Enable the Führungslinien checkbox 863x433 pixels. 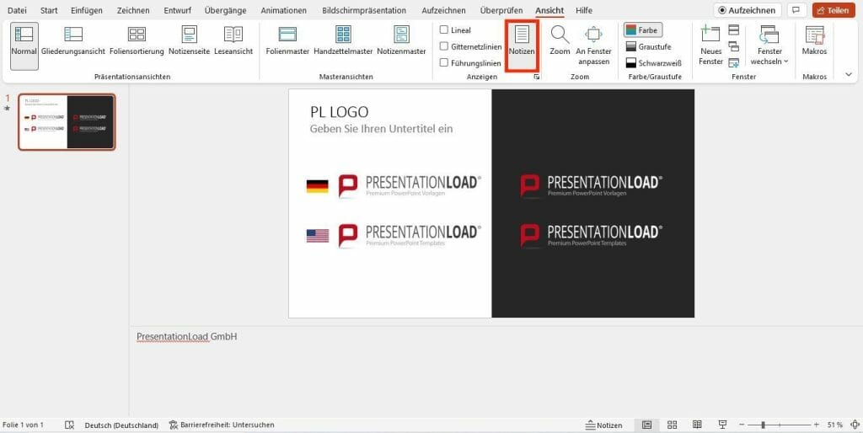click(x=443, y=62)
